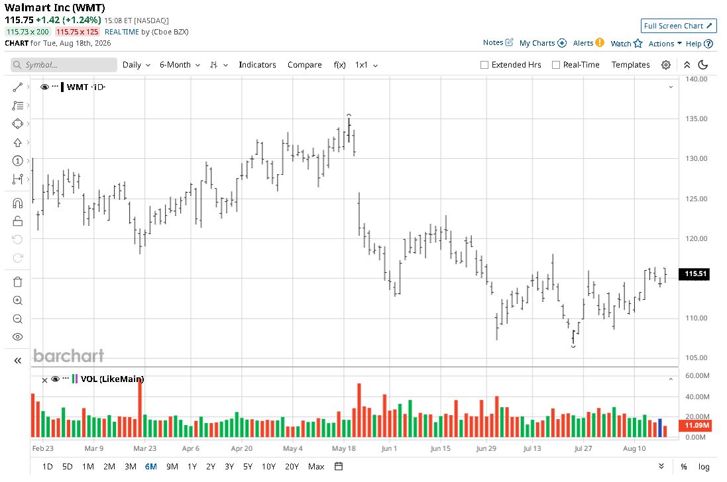Image resolution: width=727 pixels, height=482 pixels.
Task: Click the VOL color bars swatch
Action: [75, 379]
